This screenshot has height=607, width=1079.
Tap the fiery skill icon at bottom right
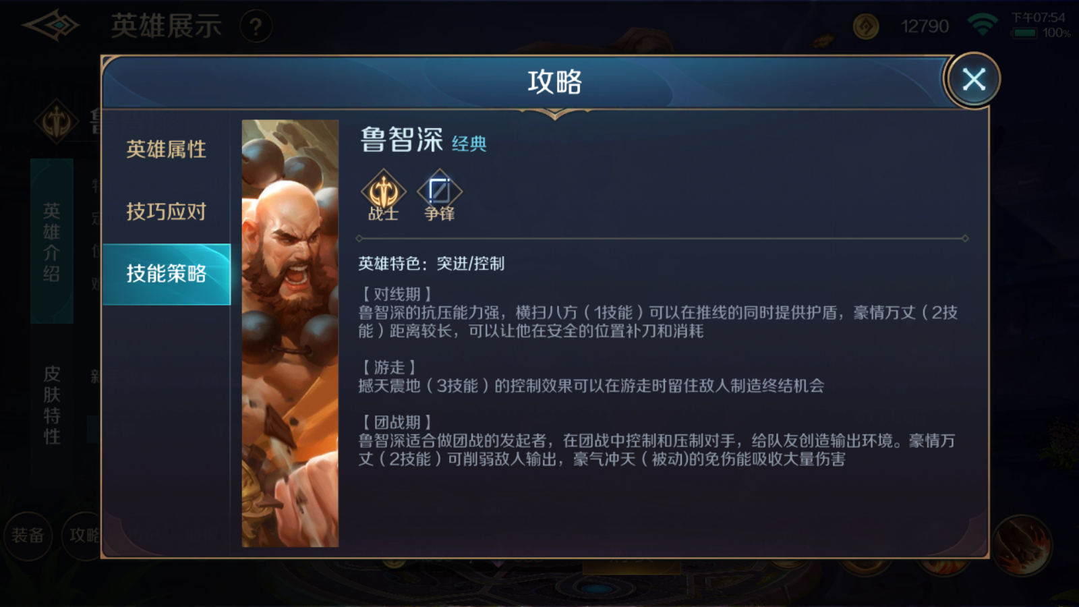(1022, 545)
